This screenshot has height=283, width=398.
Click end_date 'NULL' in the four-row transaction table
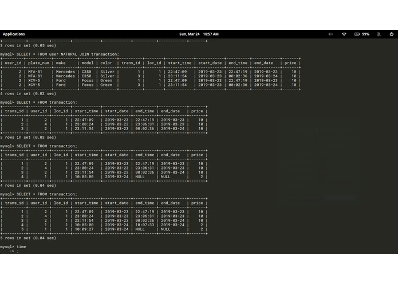[165, 176]
